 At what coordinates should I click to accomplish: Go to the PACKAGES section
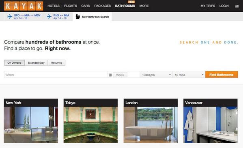[x=103, y=6]
